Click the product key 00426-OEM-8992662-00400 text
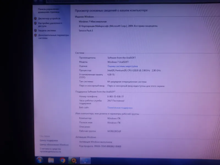 (x=108, y=146)
